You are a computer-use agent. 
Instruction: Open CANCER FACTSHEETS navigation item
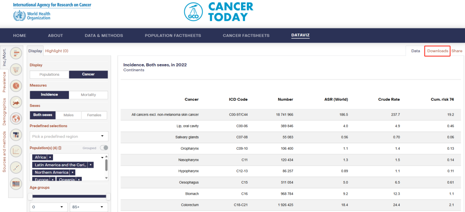[x=246, y=36]
